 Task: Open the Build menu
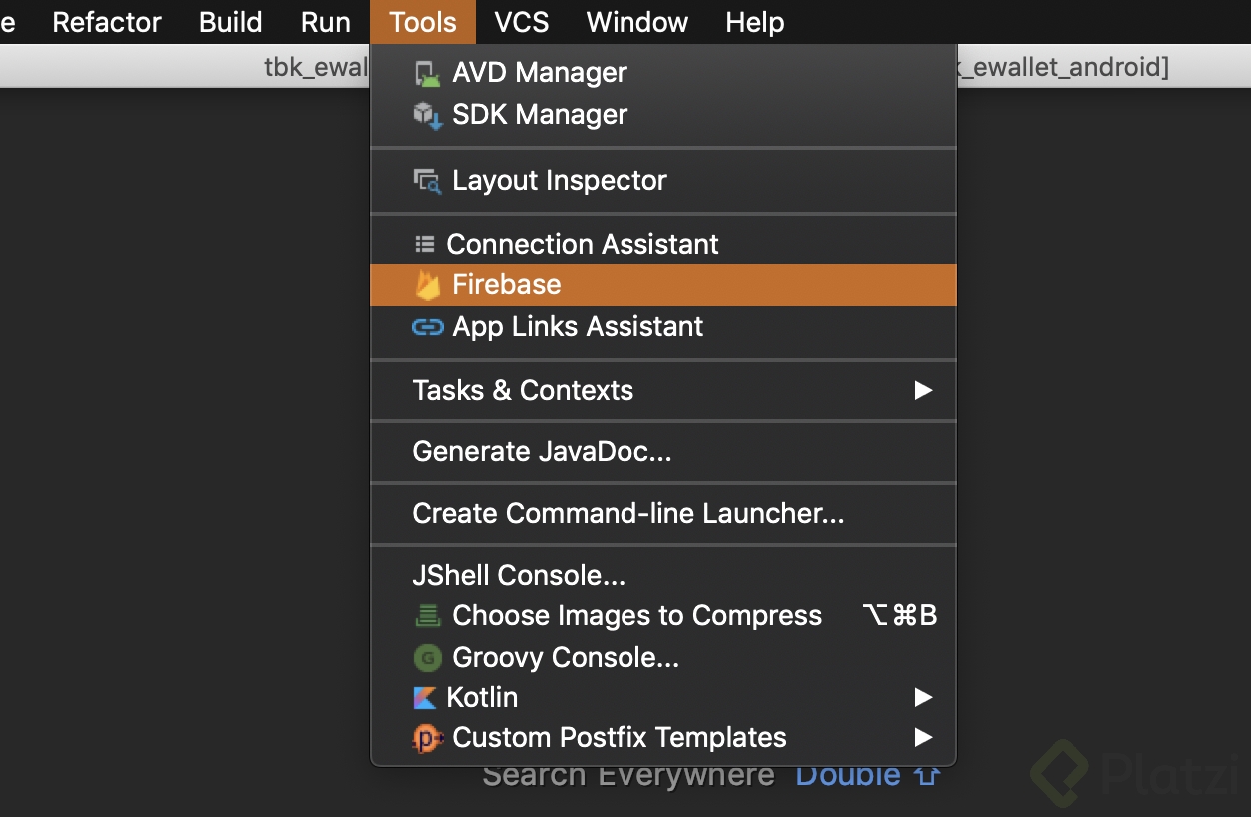click(x=231, y=22)
